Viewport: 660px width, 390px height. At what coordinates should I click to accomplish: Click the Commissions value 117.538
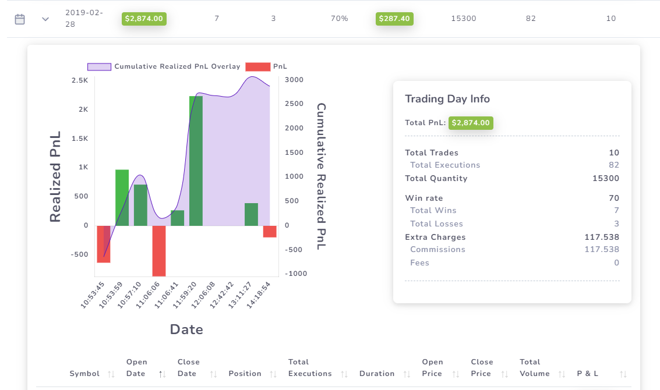pos(602,250)
